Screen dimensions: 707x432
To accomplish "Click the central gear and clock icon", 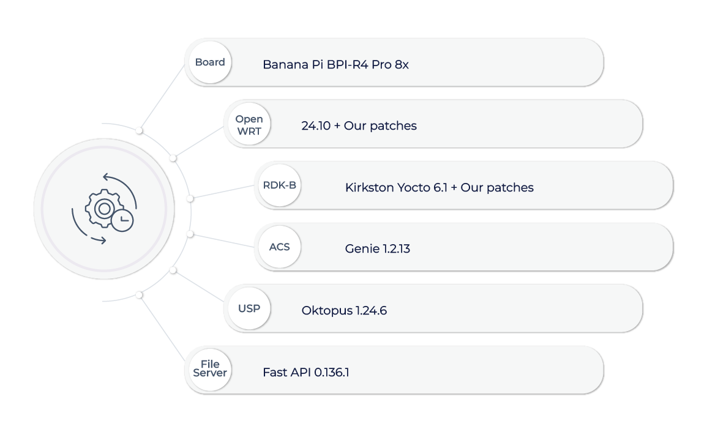I will (104, 209).
